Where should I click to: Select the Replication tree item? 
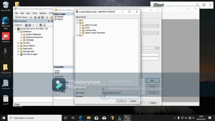coord(28,48)
